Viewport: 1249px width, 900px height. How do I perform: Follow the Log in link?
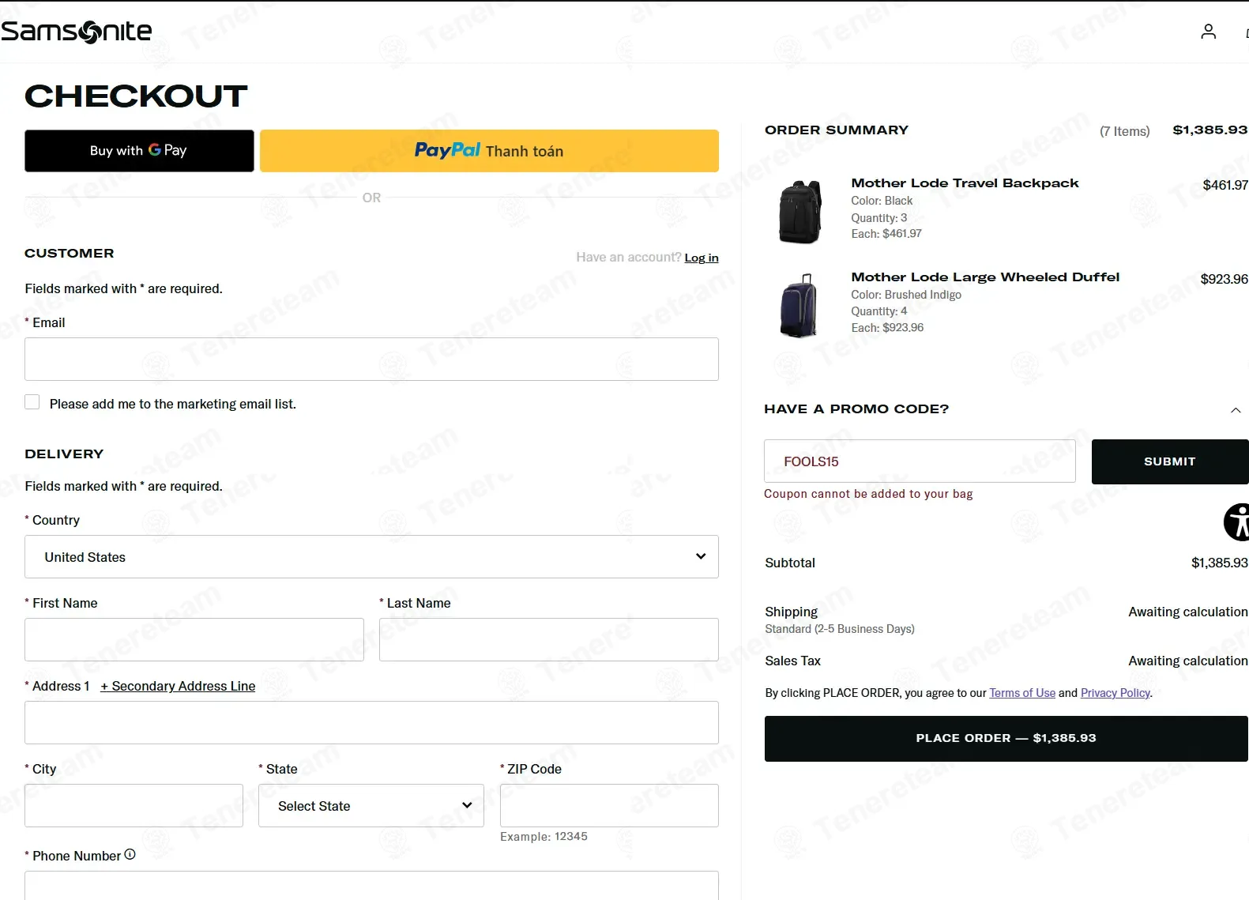[x=702, y=258]
